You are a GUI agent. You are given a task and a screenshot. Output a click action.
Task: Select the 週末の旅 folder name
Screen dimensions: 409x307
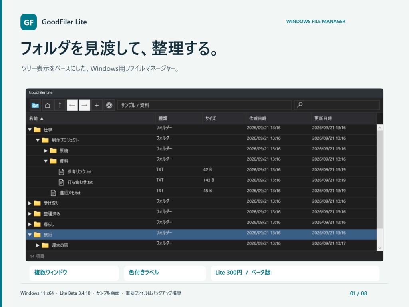[60, 245]
